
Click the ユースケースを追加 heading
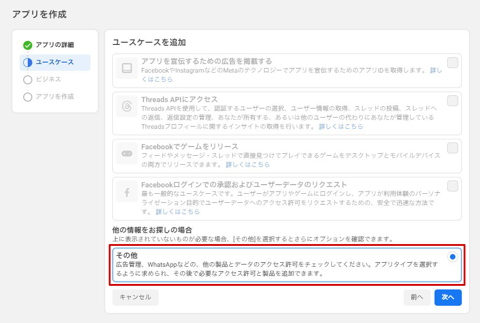149,43
